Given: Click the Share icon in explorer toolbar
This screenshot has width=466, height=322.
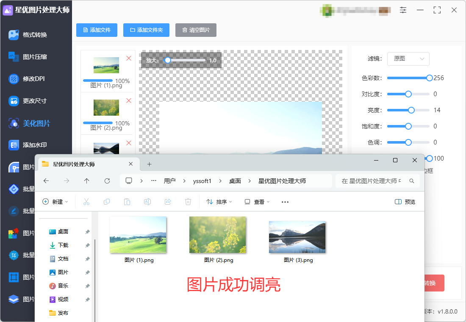Looking at the screenshot, I should pyautogui.click(x=168, y=202).
